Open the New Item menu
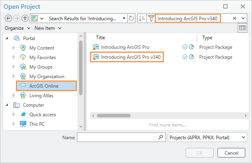Viewport: 252px width, 163px height. (x=48, y=28)
